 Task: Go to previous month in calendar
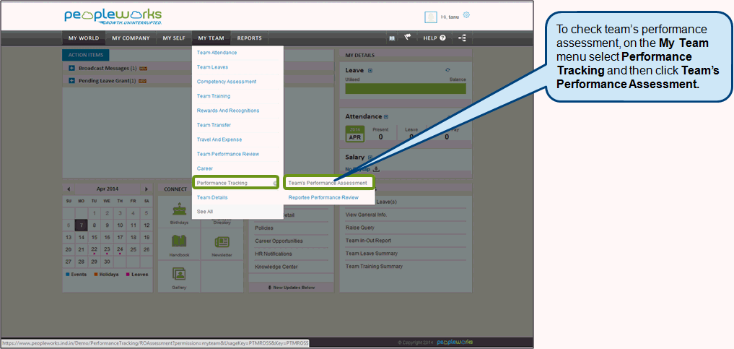tap(69, 189)
